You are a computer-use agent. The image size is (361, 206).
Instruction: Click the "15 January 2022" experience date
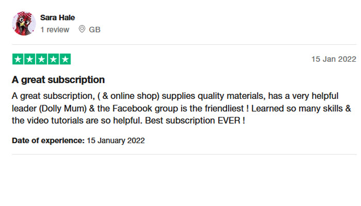(116, 140)
